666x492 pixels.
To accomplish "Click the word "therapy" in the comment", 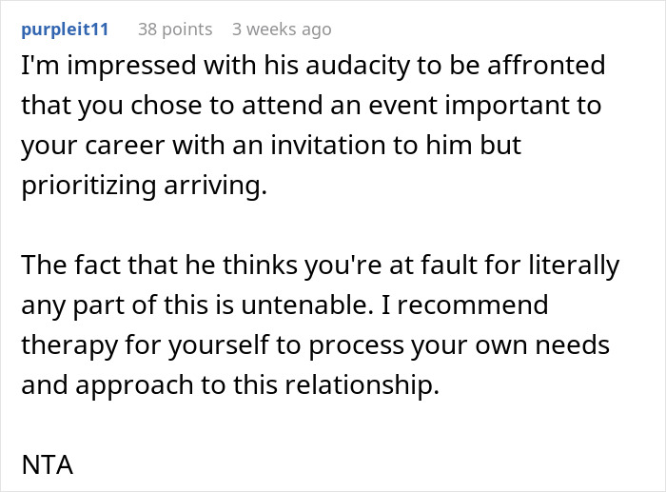I will click(67, 345).
